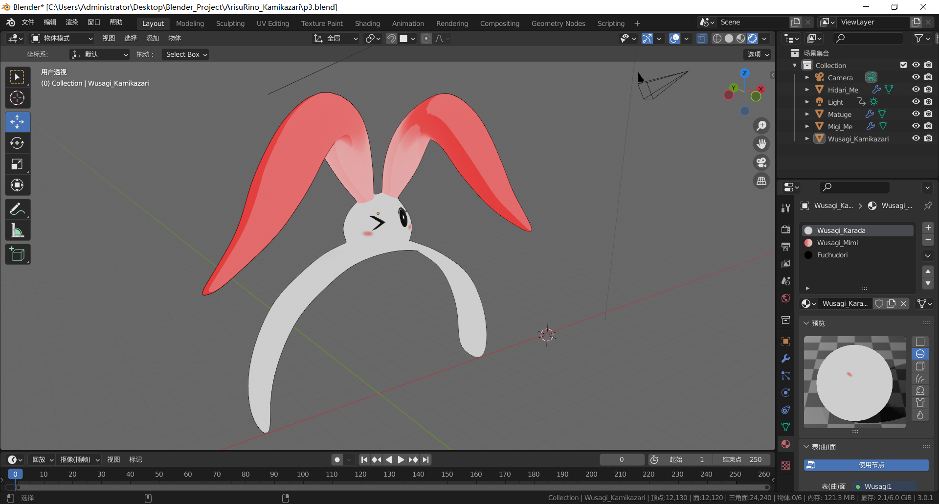Open the Shading workspace tab
Screen dimensions: 939x504
click(x=367, y=23)
